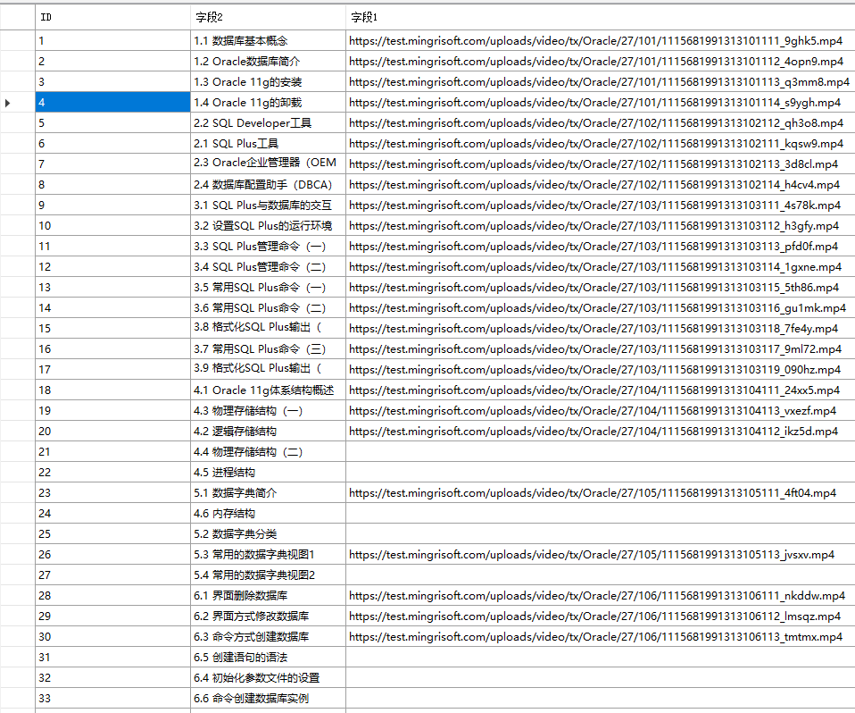The height and width of the screenshot is (713, 855).
Task: Select cell '2.1 SQL Plus工具'
Action: pos(268,144)
